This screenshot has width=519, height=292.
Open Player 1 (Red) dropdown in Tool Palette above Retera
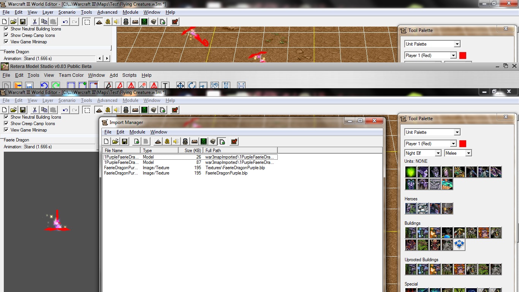pyautogui.click(x=430, y=56)
